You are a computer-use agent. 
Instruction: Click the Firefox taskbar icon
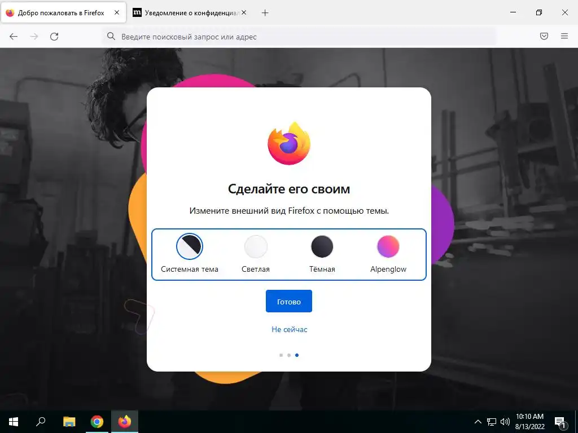(125, 422)
